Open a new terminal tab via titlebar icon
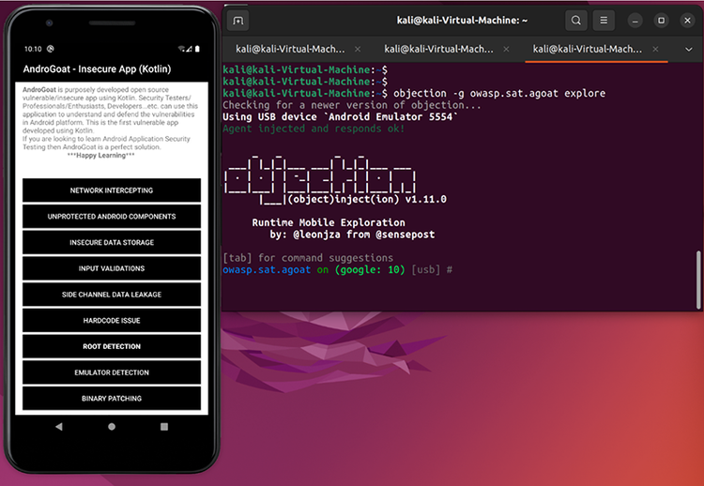This screenshot has height=486, width=704. pos(238,21)
